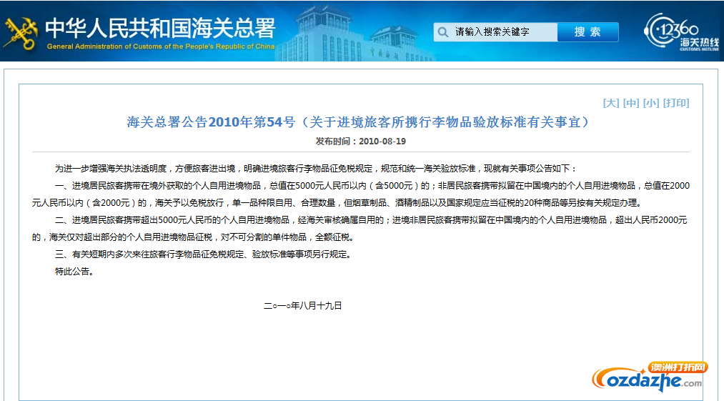Click the 中华人民共和国海关总署 site title
724x401 pixels.
pyautogui.click(x=160, y=28)
